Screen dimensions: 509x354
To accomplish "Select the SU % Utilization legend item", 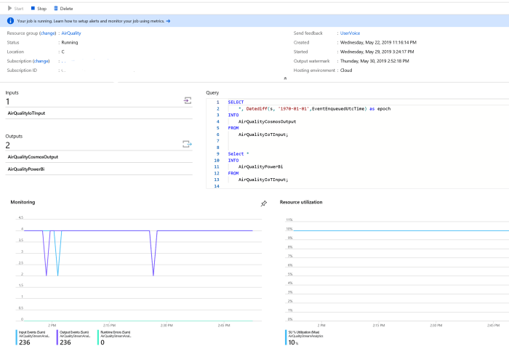I will point(304,334).
